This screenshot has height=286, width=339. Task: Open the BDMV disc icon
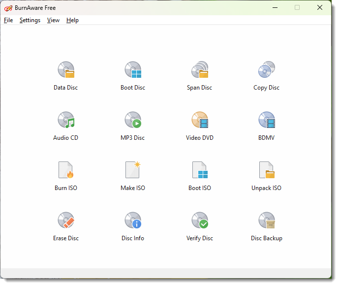(x=267, y=120)
